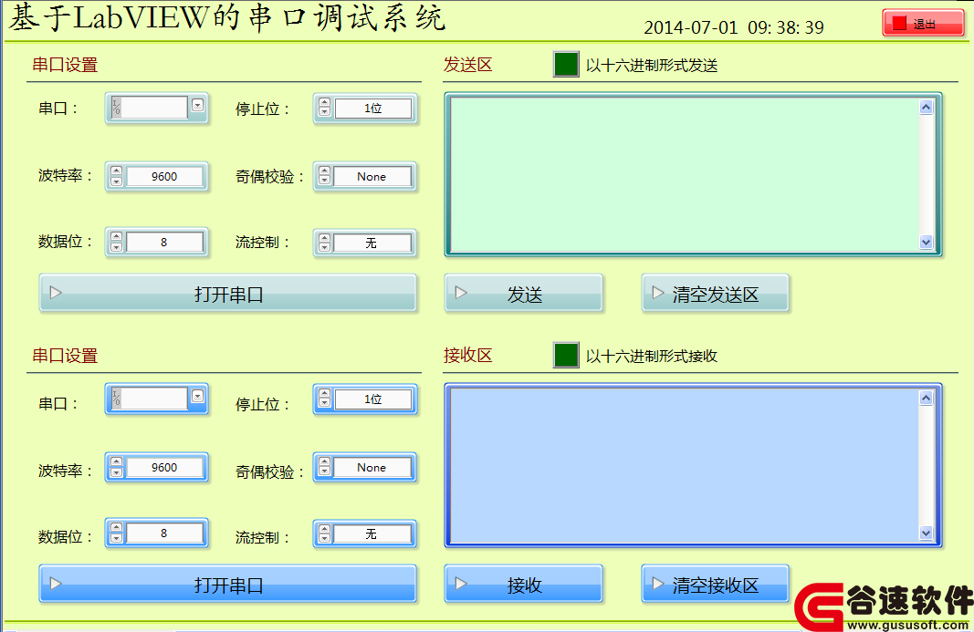Open the upper 串口 port dropdown arrow
This screenshot has height=632, width=974.
pos(197,105)
